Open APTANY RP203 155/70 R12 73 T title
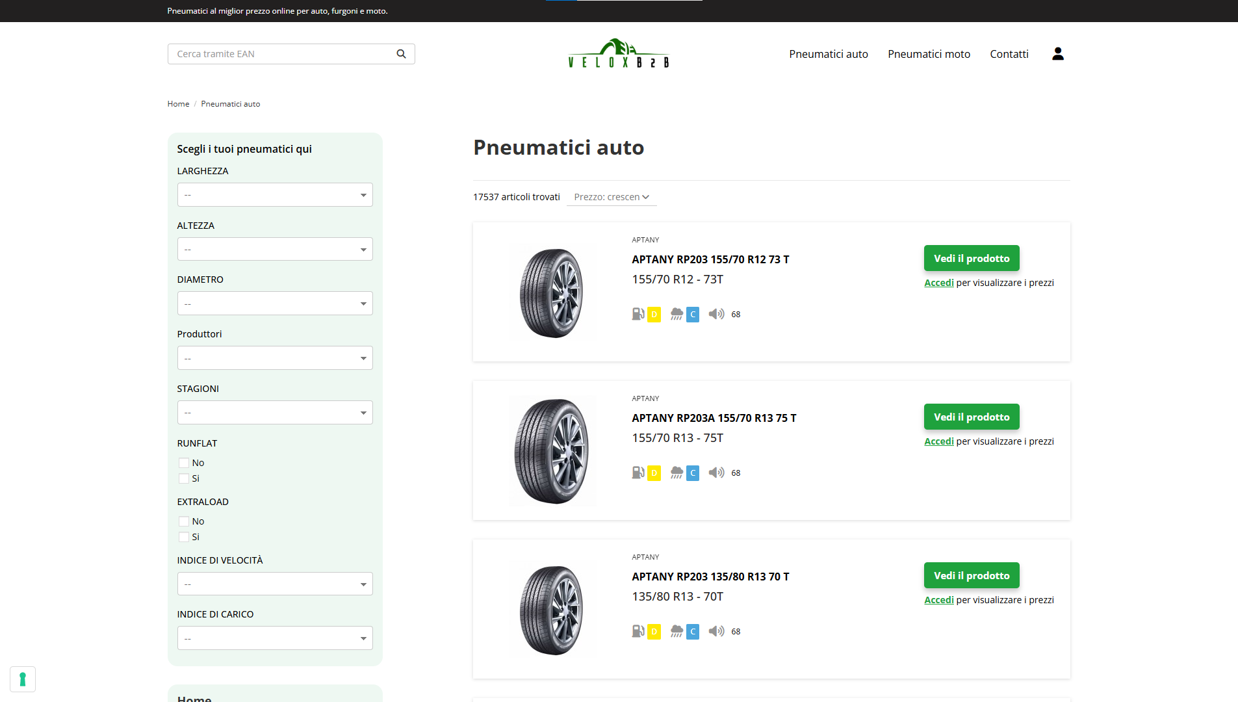The height and width of the screenshot is (702, 1238). coord(710,259)
